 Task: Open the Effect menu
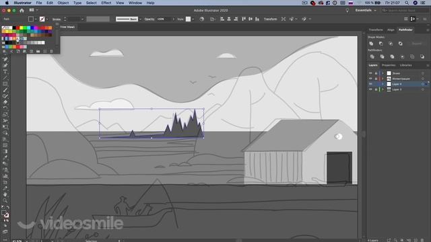click(x=106, y=3)
